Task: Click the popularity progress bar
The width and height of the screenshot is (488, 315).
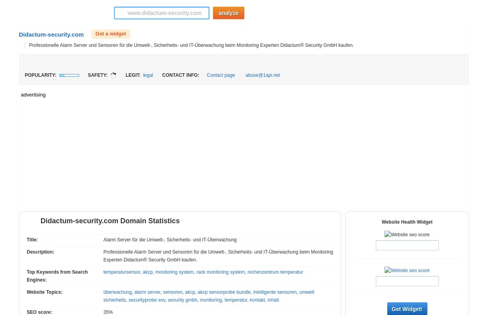Action: [x=69, y=75]
